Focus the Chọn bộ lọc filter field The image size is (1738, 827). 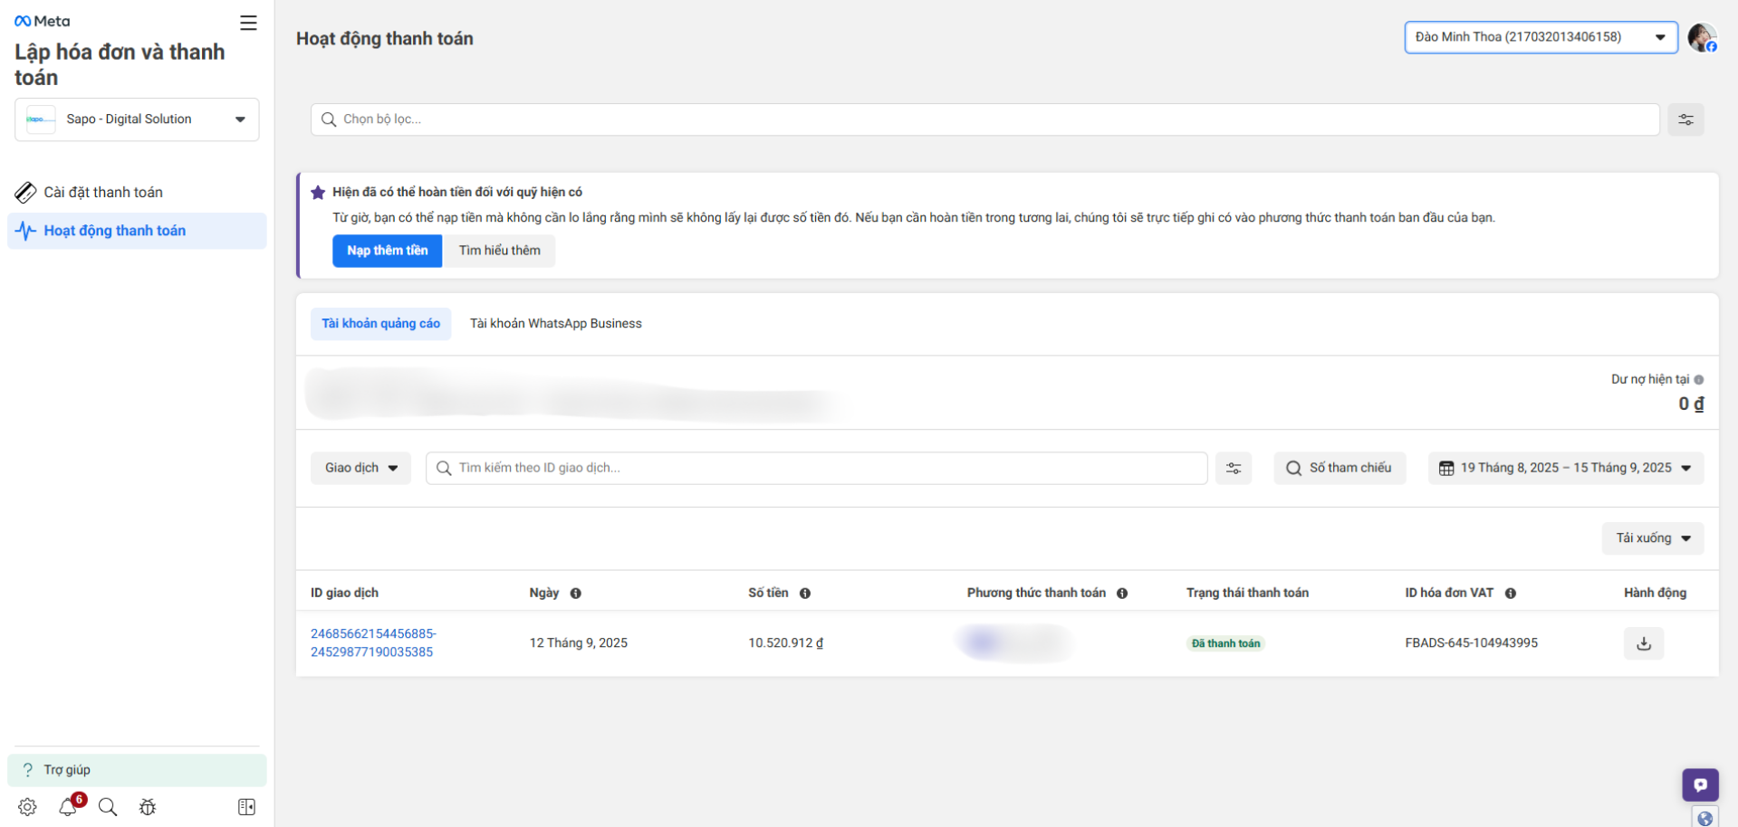pyautogui.click(x=984, y=119)
